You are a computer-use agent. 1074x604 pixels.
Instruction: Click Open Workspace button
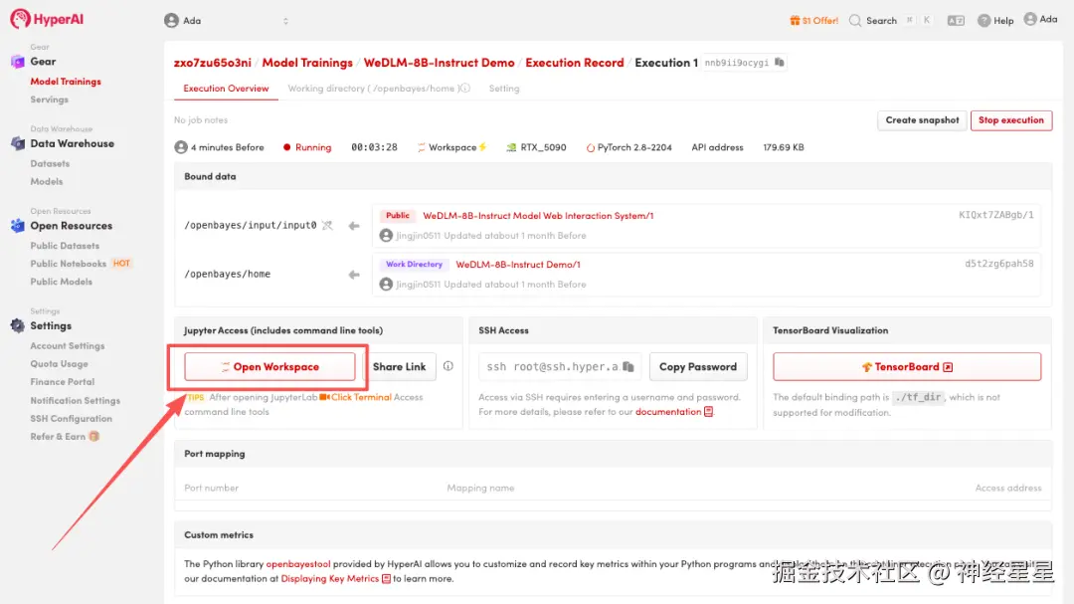269,367
